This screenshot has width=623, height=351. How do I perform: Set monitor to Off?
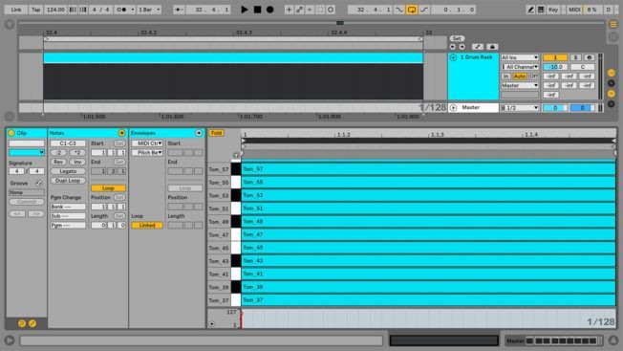coord(533,77)
